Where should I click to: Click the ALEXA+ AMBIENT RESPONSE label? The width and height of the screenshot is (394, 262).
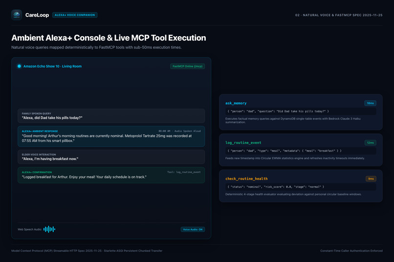pos(40,131)
